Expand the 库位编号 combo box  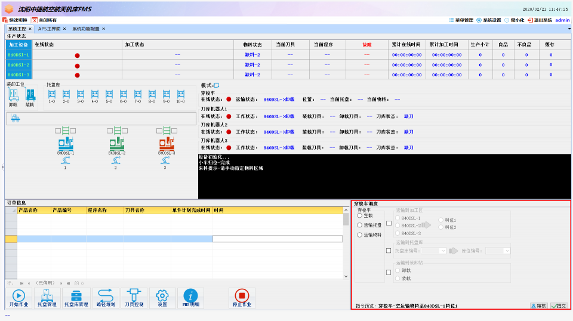(x=506, y=251)
